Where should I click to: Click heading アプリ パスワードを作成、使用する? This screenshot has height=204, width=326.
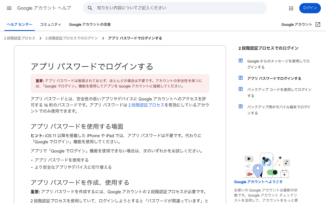80,183
